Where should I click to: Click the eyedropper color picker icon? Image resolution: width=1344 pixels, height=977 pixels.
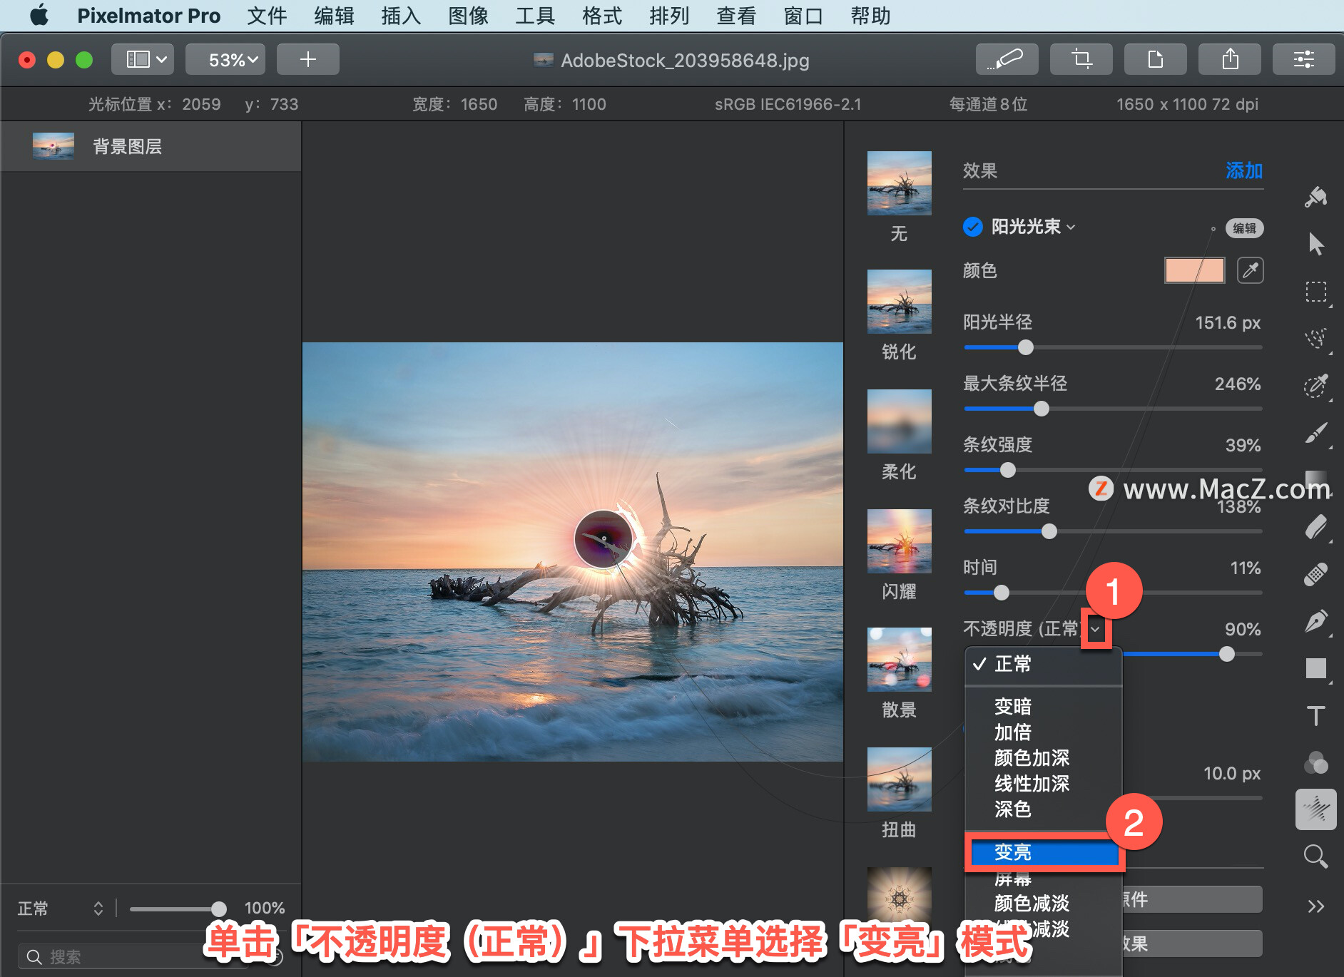pyautogui.click(x=1251, y=270)
